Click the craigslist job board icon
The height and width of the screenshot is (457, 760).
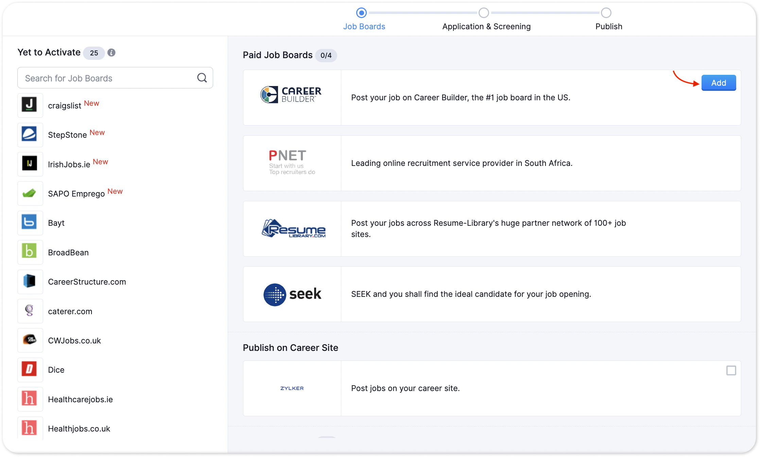tap(30, 105)
